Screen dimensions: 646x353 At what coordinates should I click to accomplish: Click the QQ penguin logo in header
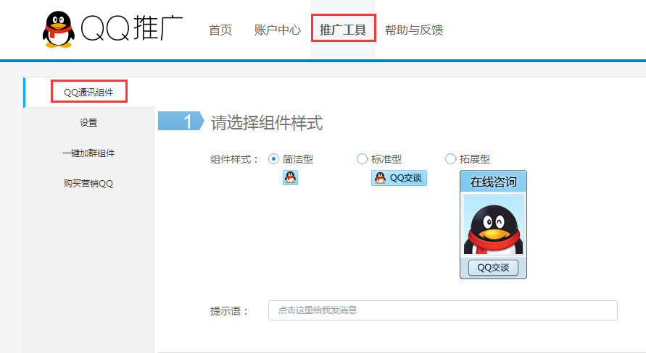coord(59,29)
